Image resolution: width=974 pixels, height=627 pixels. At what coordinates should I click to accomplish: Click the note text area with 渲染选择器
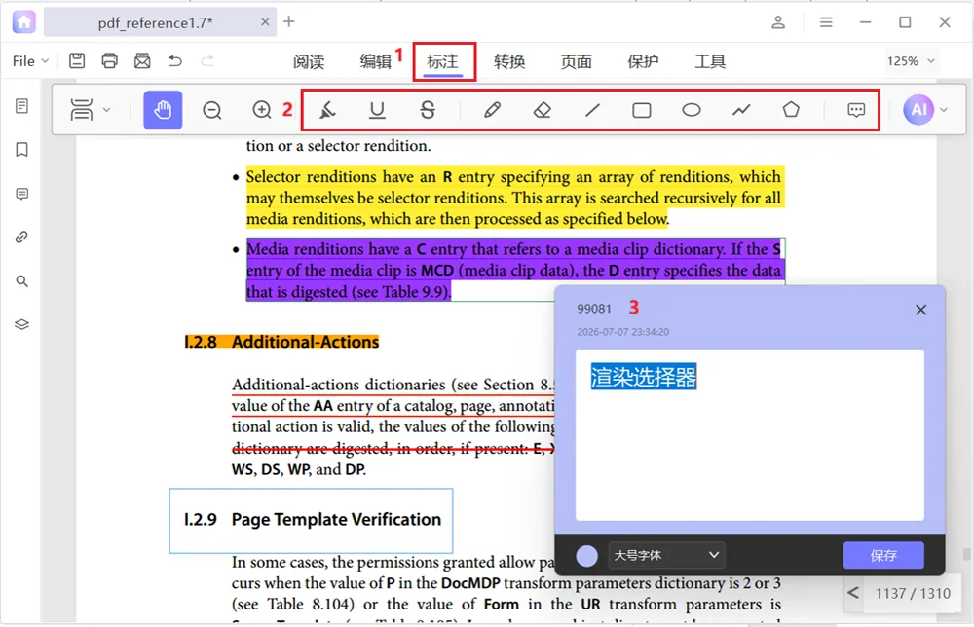(x=749, y=434)
